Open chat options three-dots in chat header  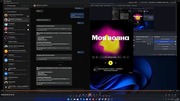point(88,6)
